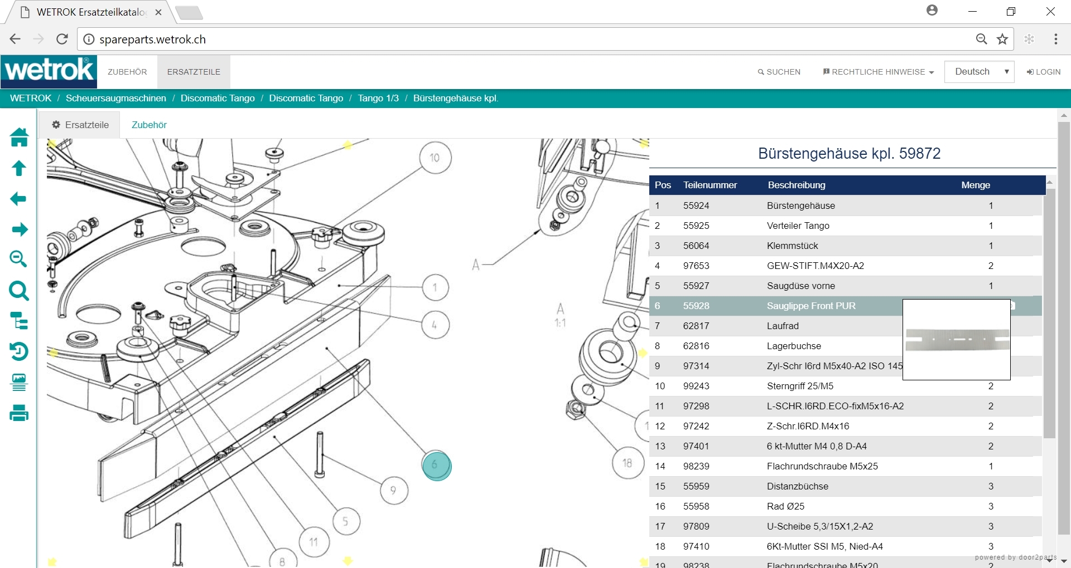Click the LOGIN link
1071x568 pixels.
tap(1044, 72)
